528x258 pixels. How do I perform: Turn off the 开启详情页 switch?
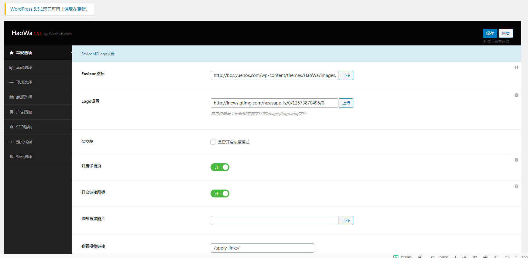tap(220, 167)
